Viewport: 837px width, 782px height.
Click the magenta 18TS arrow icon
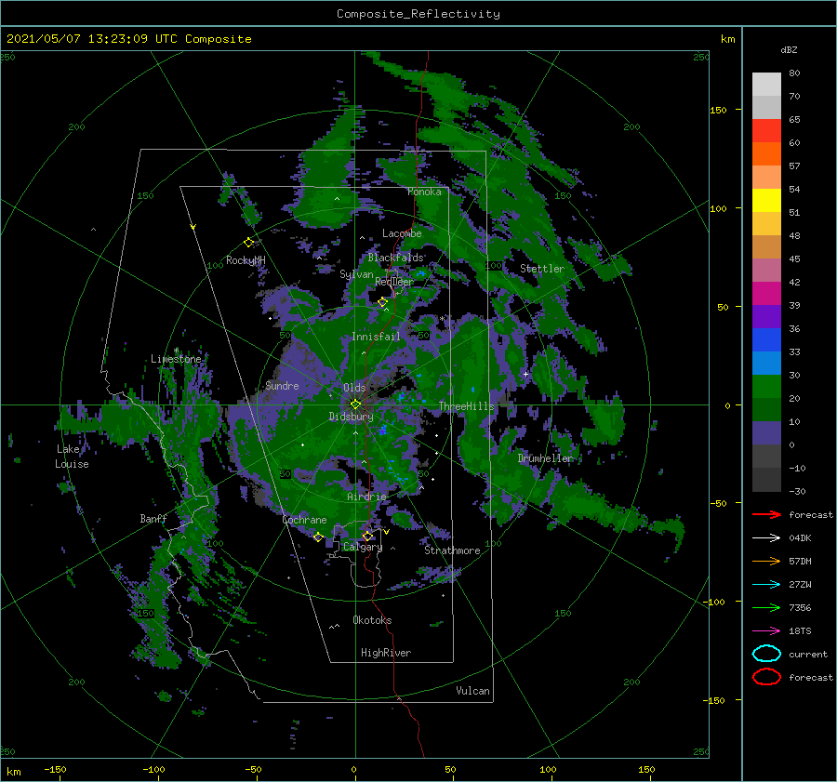[x=766, y=630]
